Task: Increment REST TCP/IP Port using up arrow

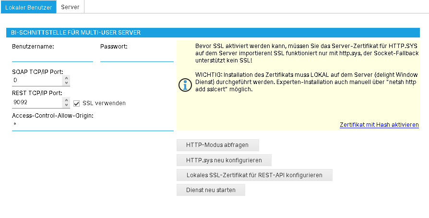Action: click(x=66, y=100)
